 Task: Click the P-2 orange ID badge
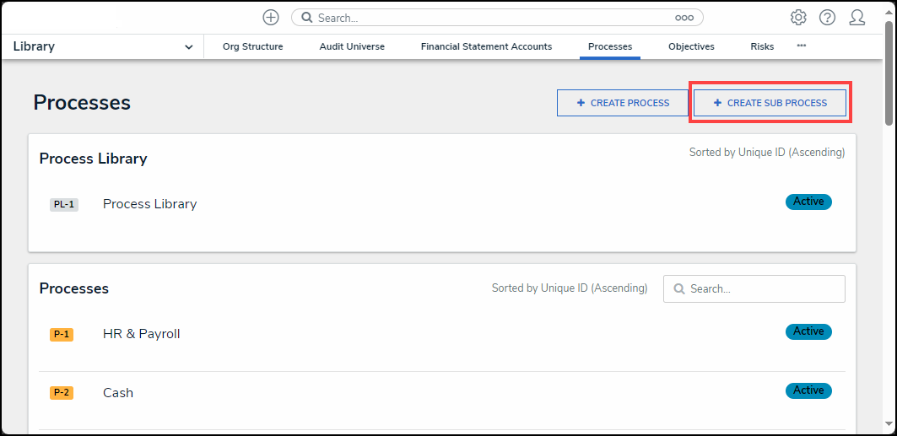pyautogui.click(x=62, y=393)
